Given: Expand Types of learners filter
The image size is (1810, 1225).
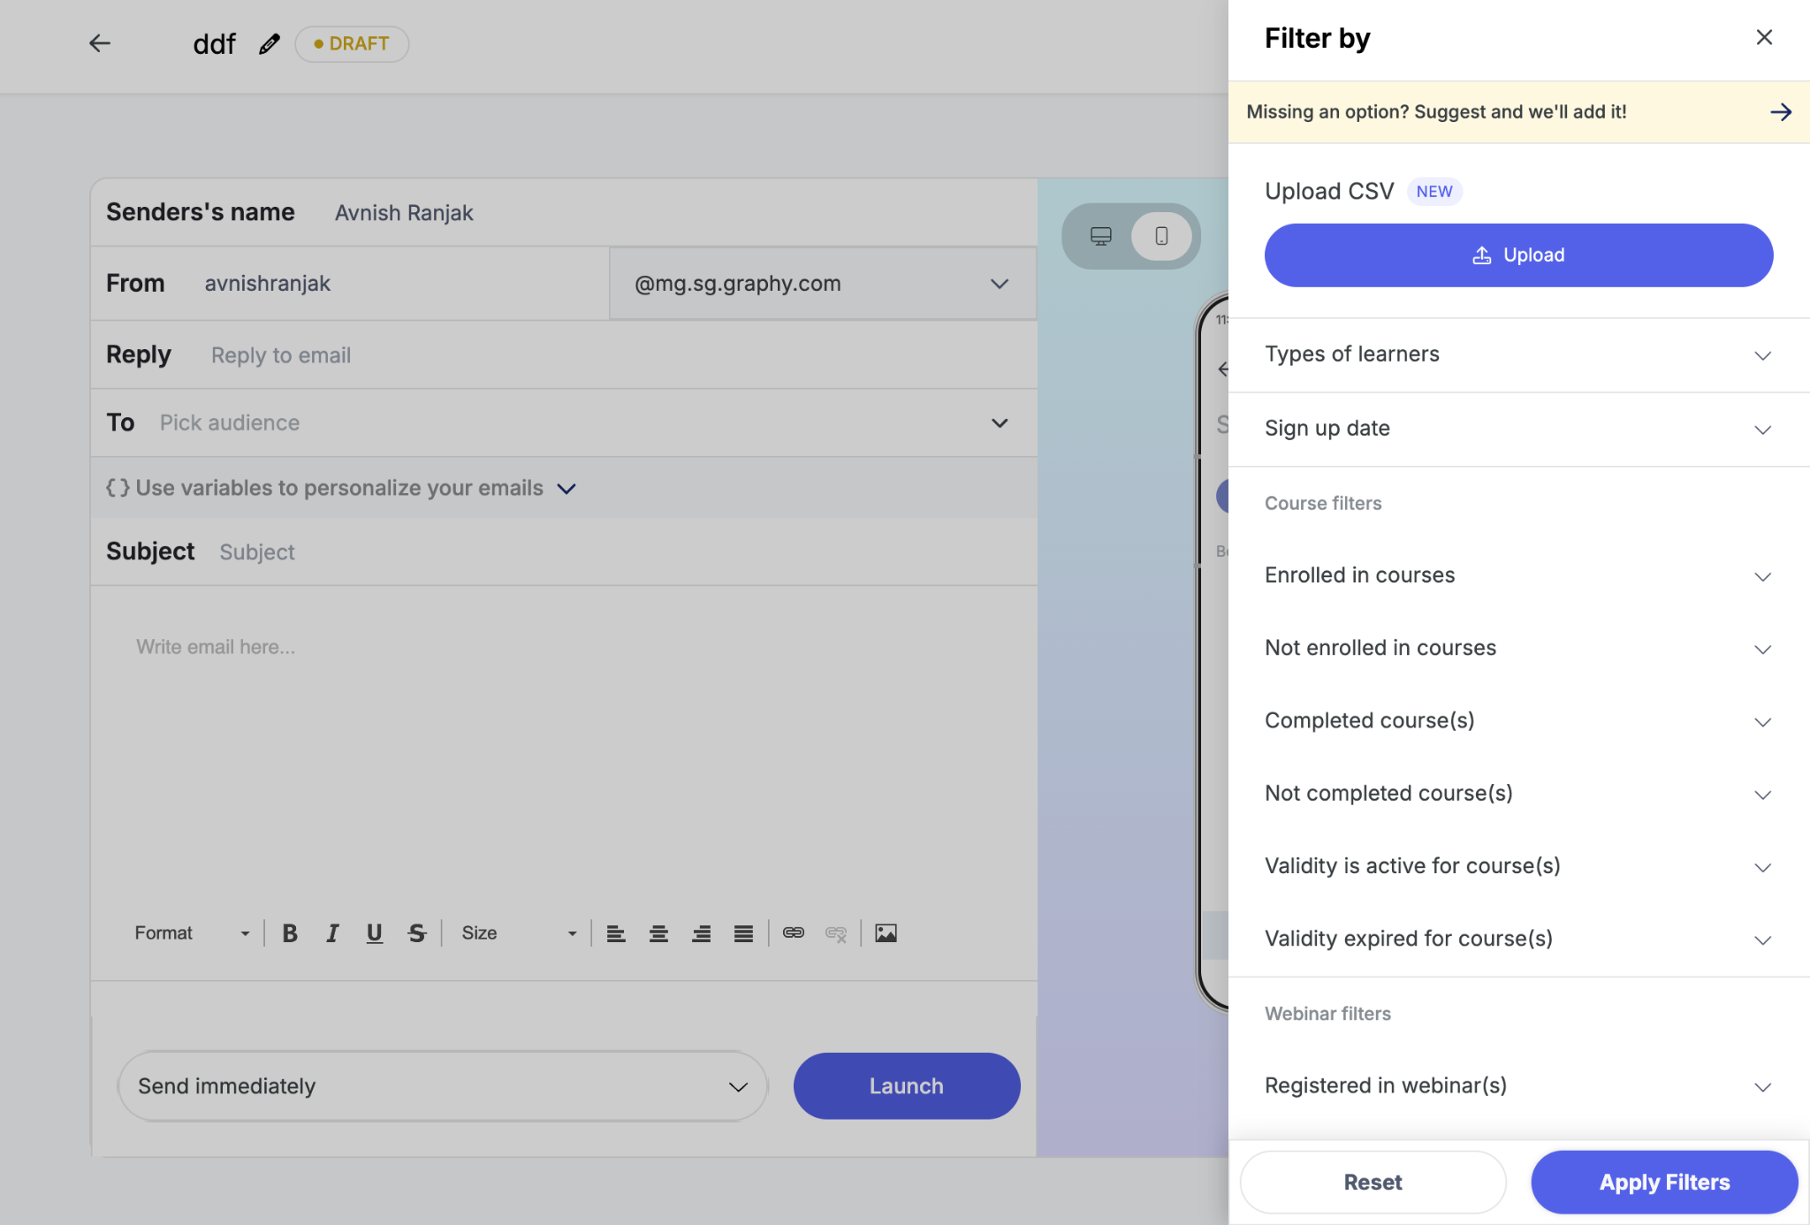Looking at the screenshot, I should click(x=1518, y=354).
